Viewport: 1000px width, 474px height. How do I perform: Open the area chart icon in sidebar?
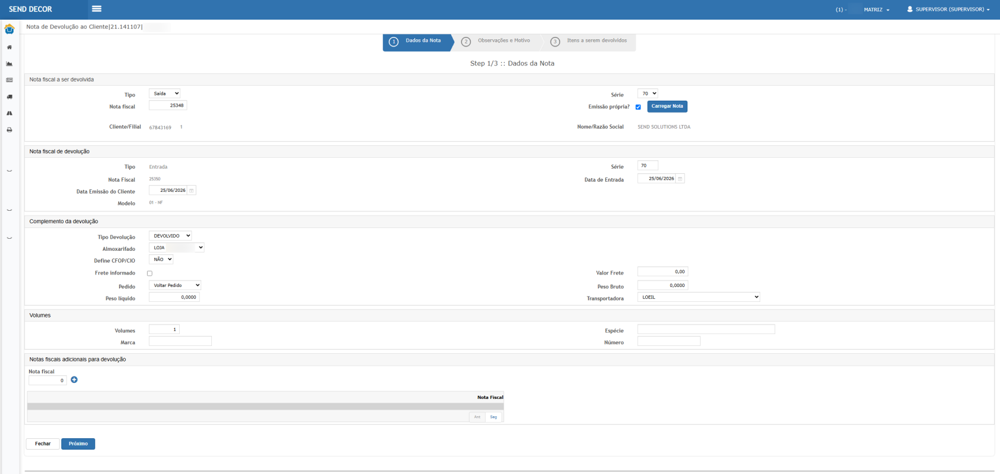[x=10, y=64]
